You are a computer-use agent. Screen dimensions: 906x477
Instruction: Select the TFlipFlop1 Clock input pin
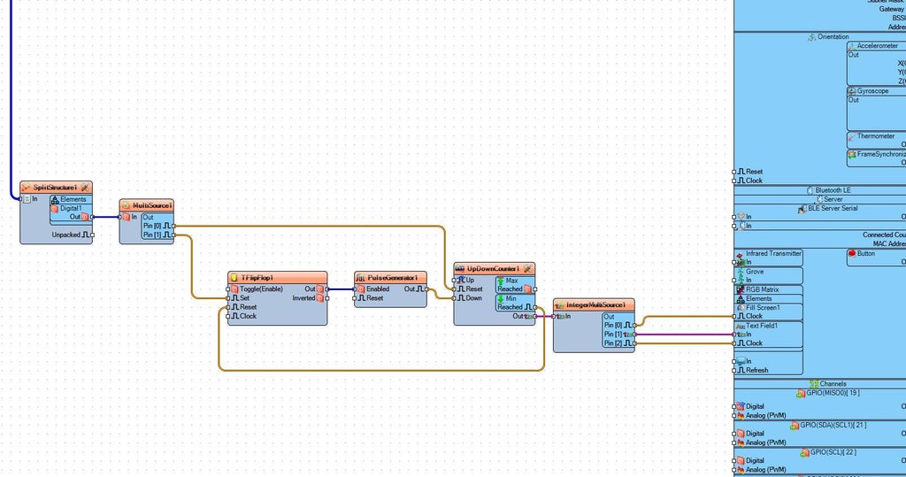point(228,316)
